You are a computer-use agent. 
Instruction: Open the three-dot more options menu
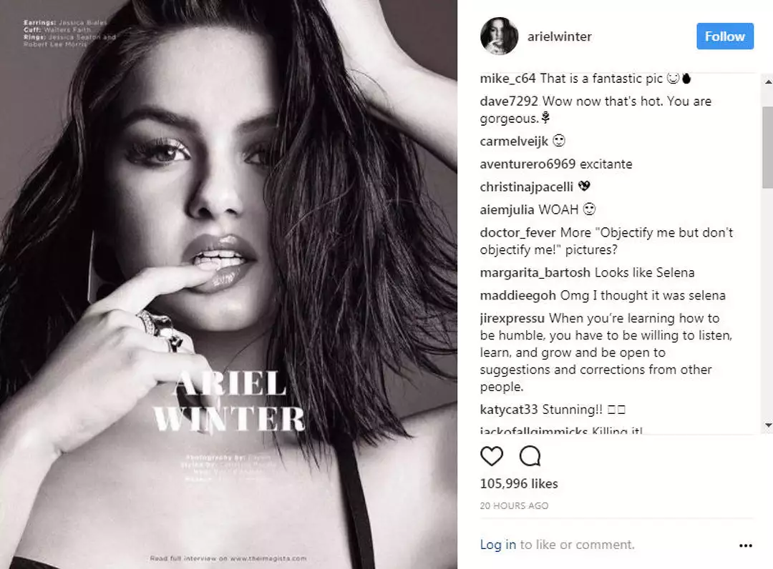[745, 545]
